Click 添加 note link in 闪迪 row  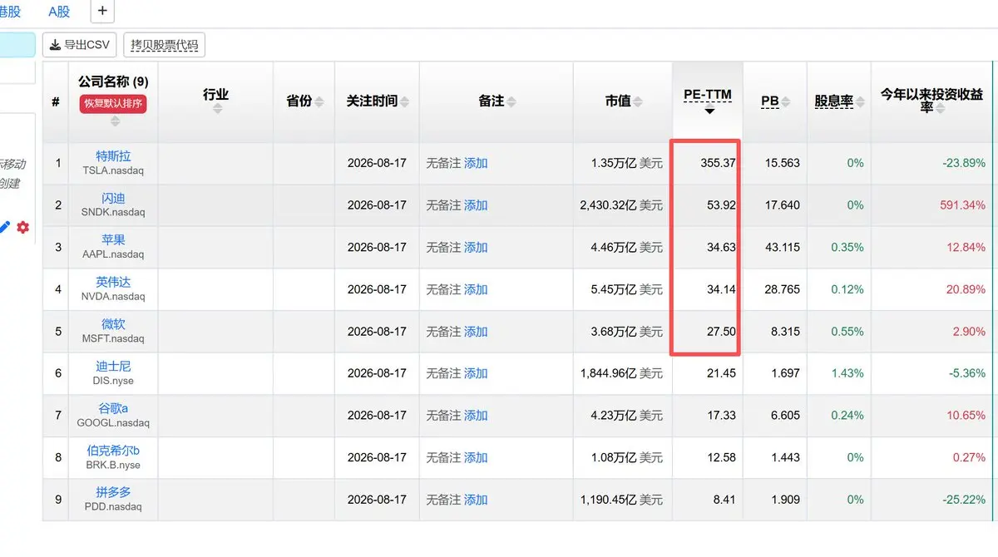(476, 205)
